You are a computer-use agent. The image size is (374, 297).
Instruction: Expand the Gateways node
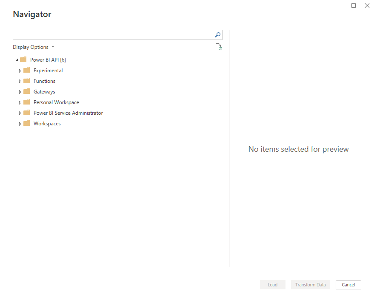click(x=20, y=91)
